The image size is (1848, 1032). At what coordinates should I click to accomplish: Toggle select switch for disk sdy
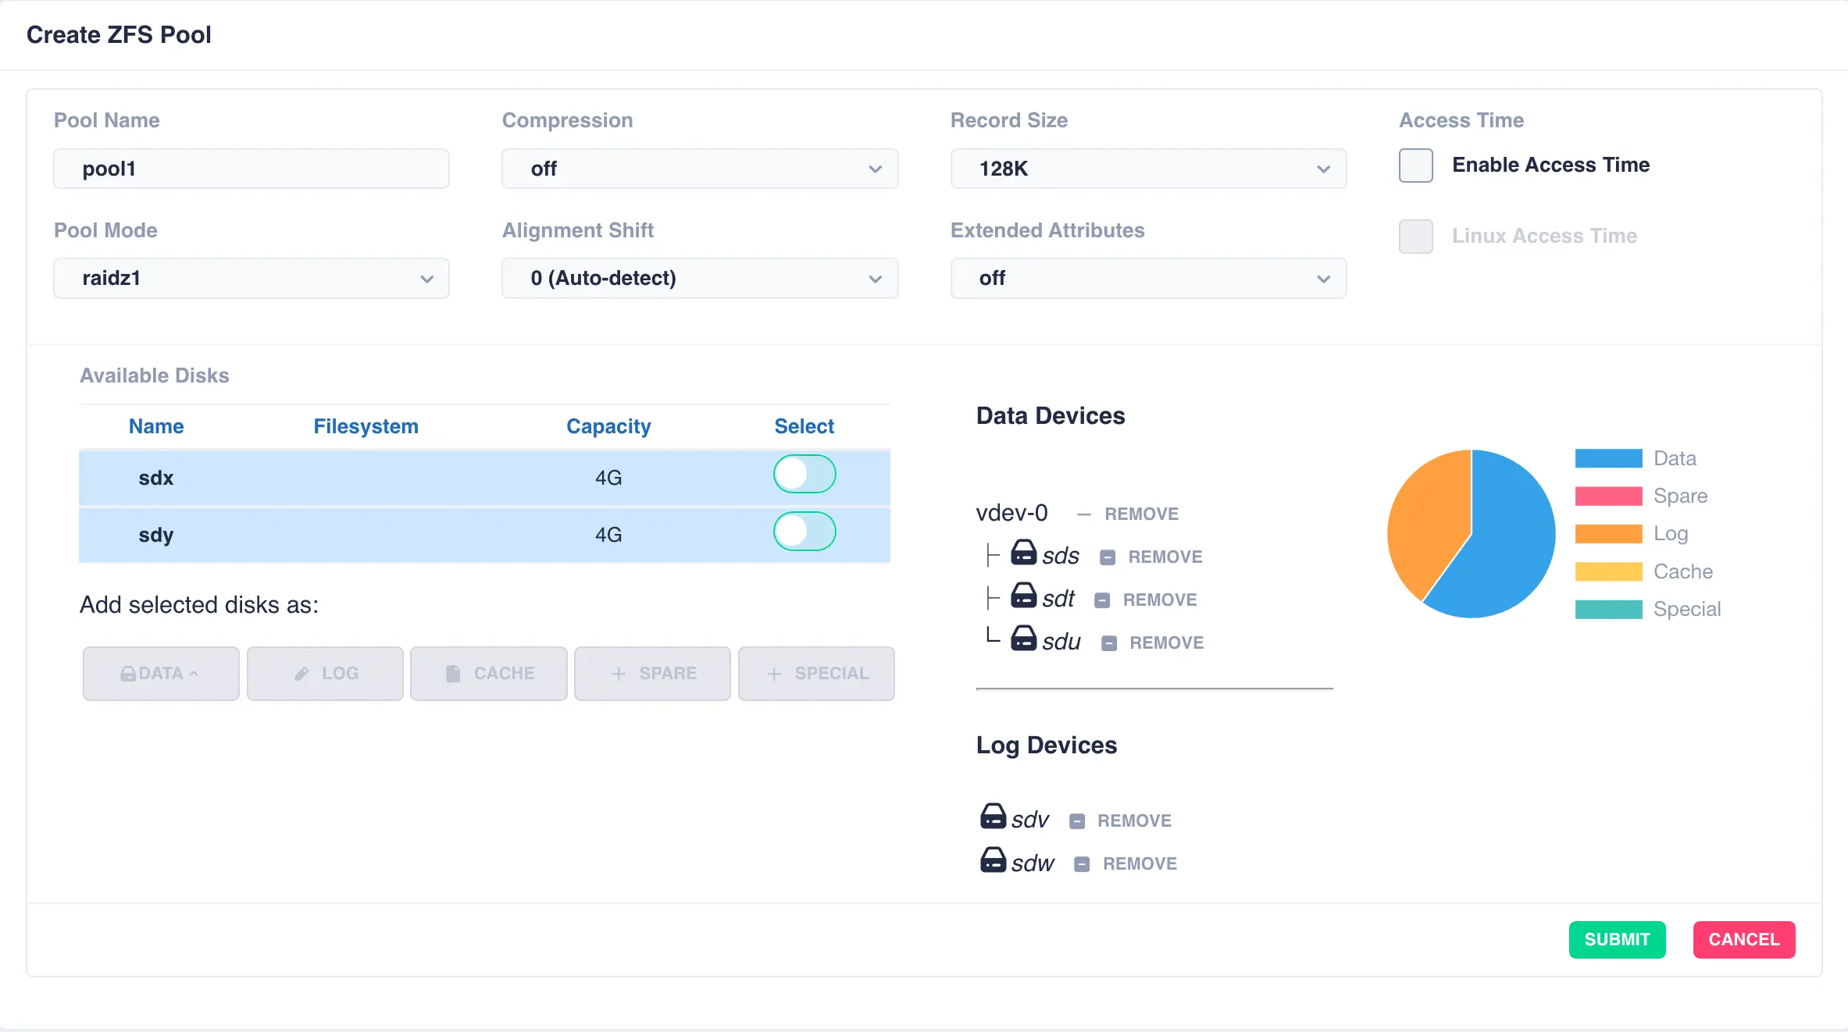tap(804, 532)
